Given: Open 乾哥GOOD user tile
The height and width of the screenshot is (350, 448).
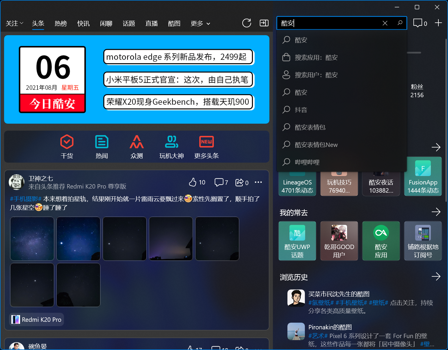Looking at the screenshot, I should (x=339, y=241).
